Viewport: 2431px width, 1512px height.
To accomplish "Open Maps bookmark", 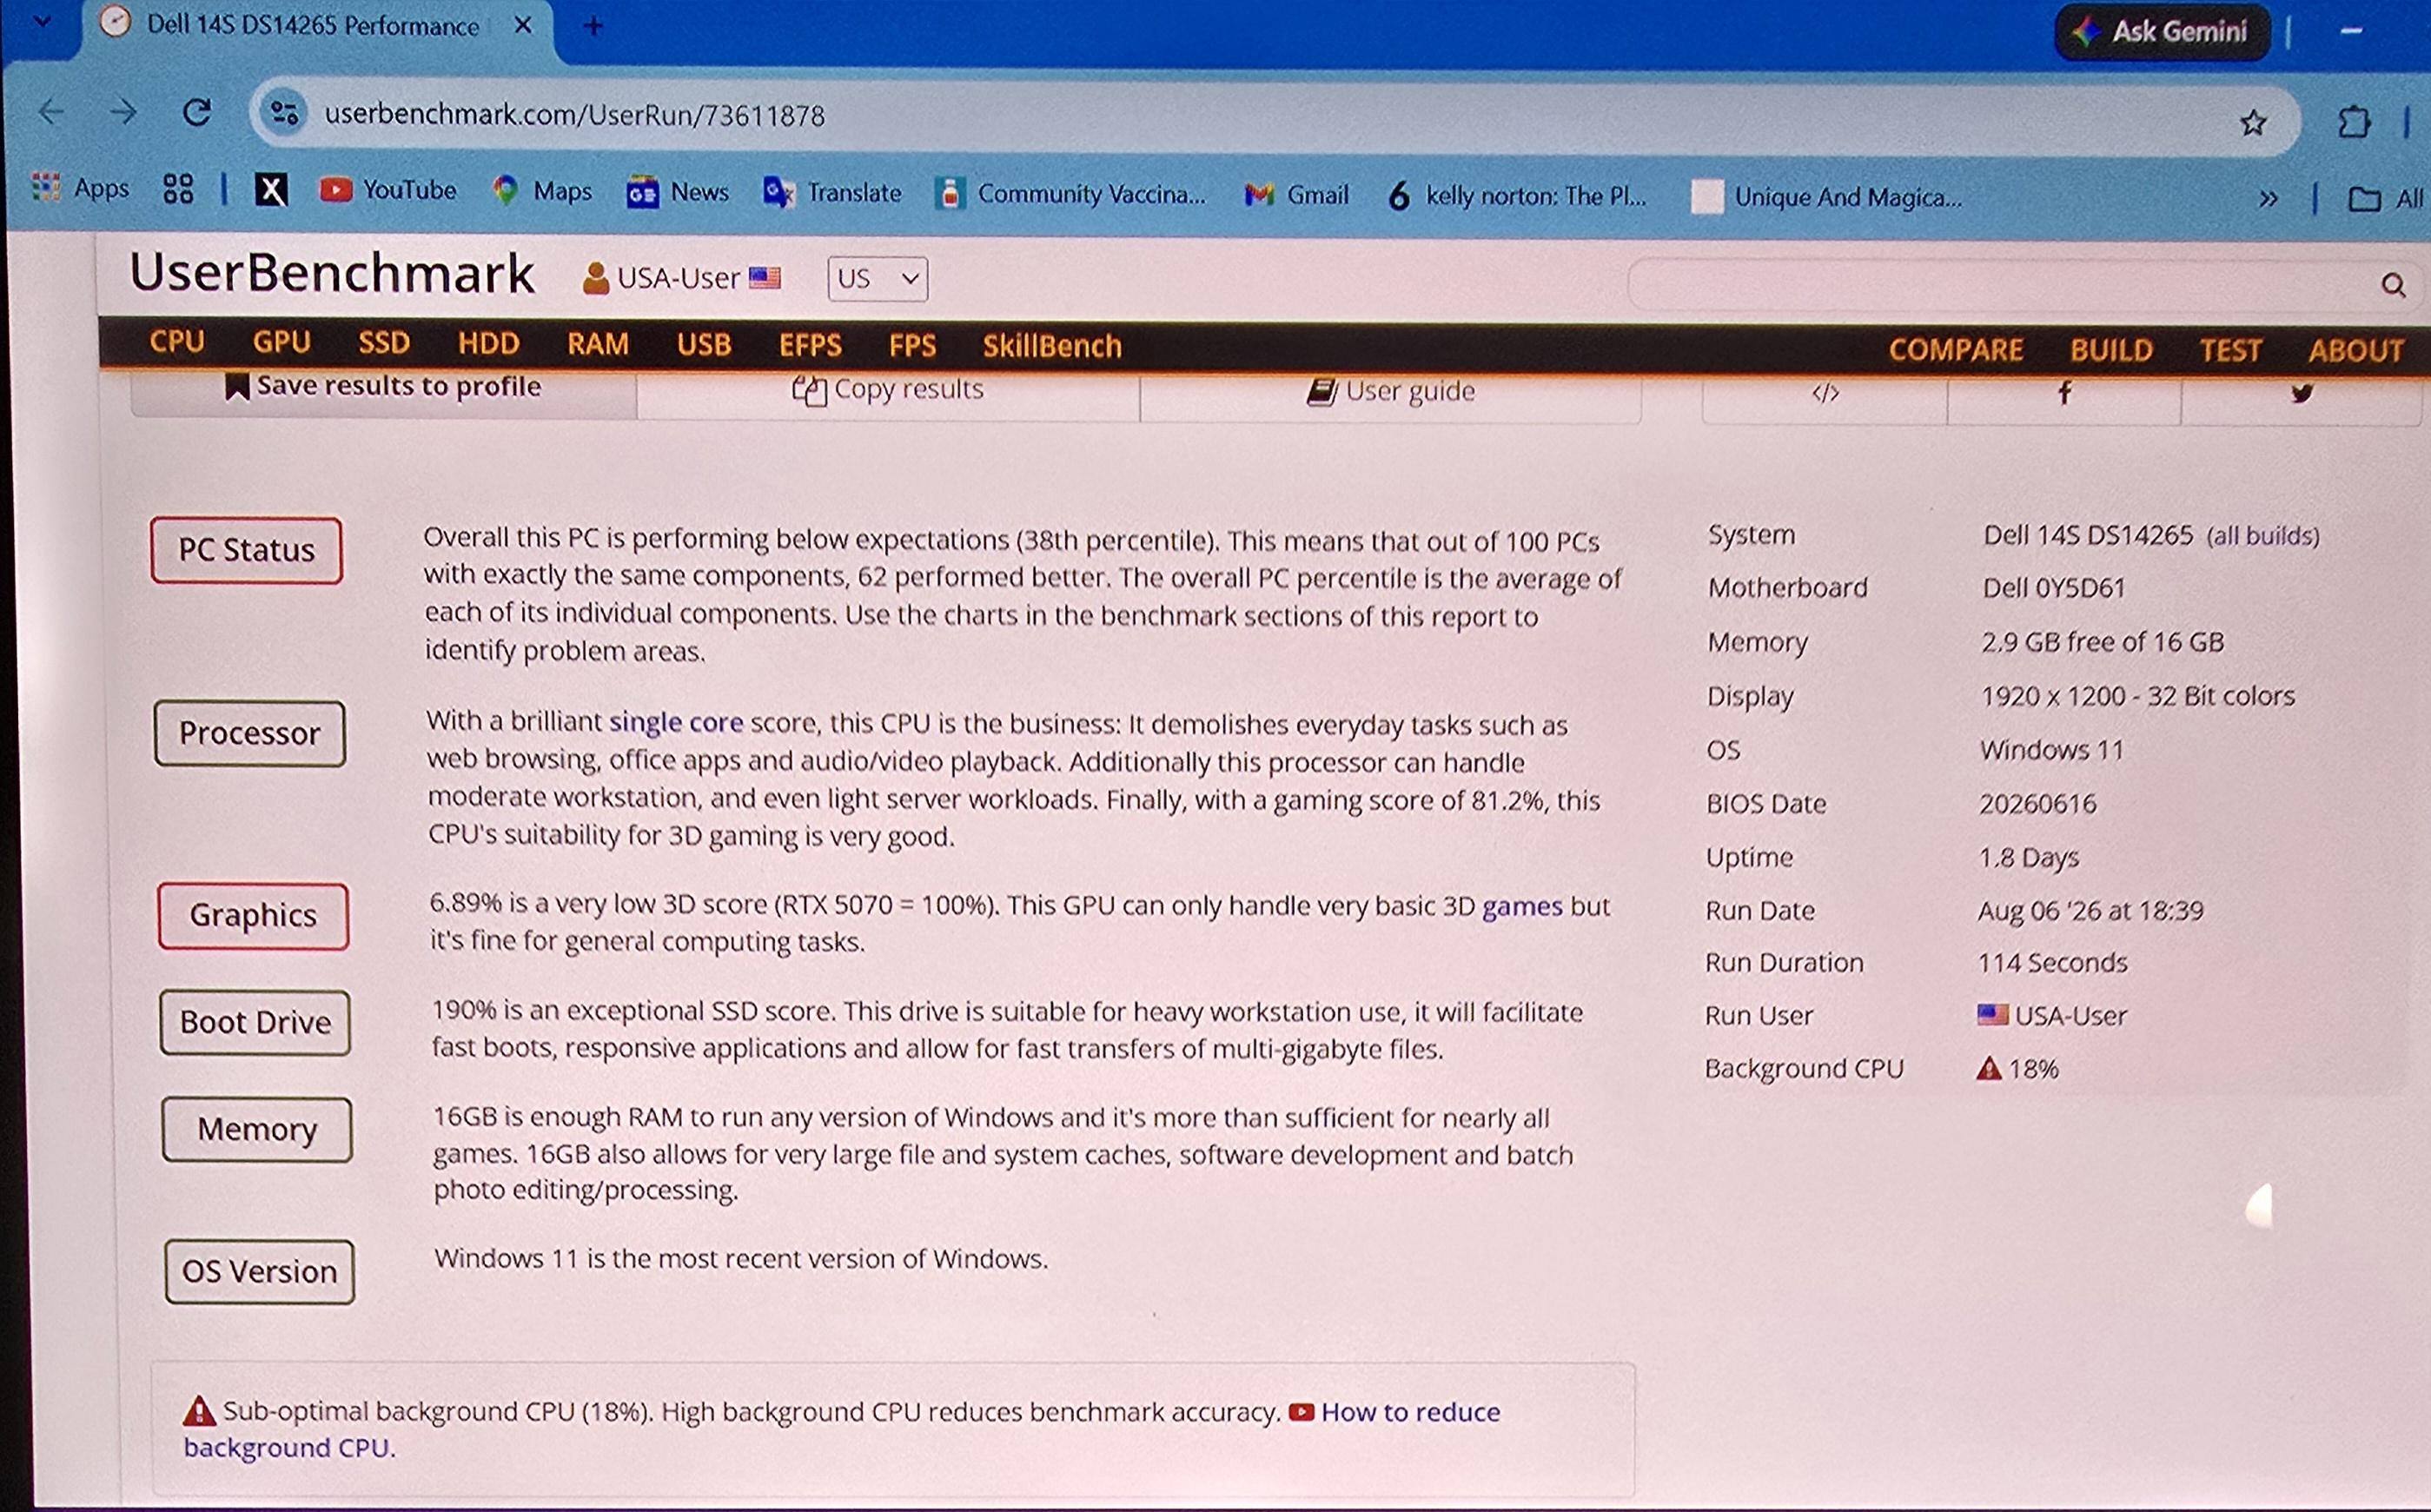I will [x=543, y=190].
